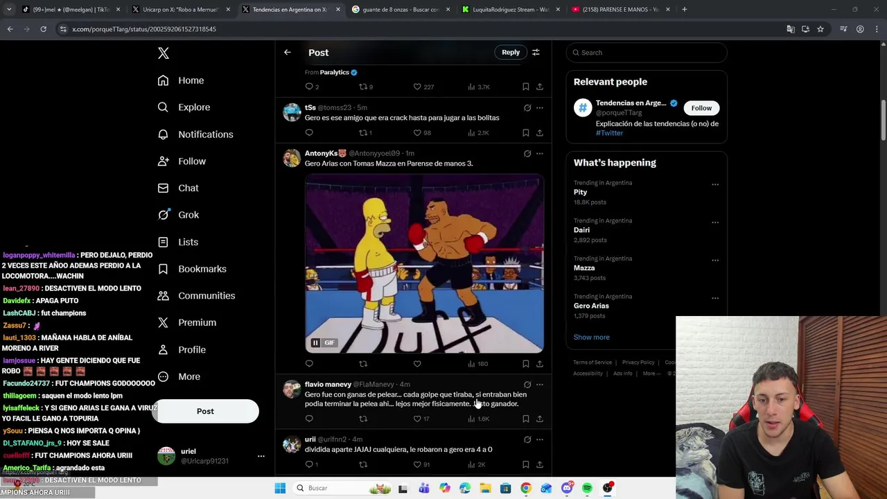The width and height of the screenshot is (887, 499).
Task: Bookmark the flavio manevy post
Action: tap(525, 419)
